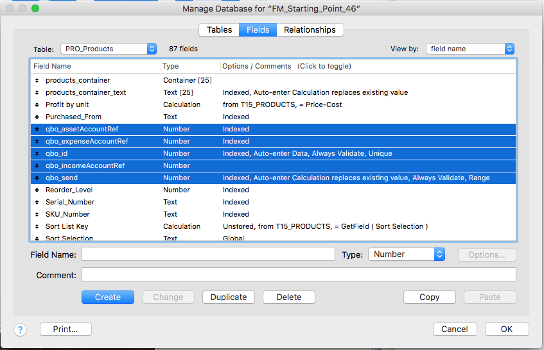Open the Type dropdown showing Number
544x350 pixels.
407,254
